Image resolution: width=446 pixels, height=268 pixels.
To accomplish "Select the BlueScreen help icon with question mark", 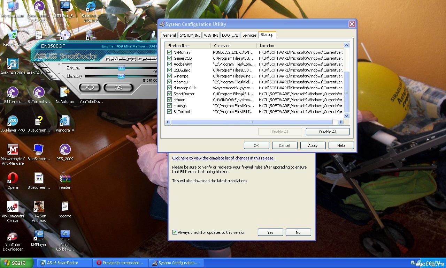I will coord(39,124).
